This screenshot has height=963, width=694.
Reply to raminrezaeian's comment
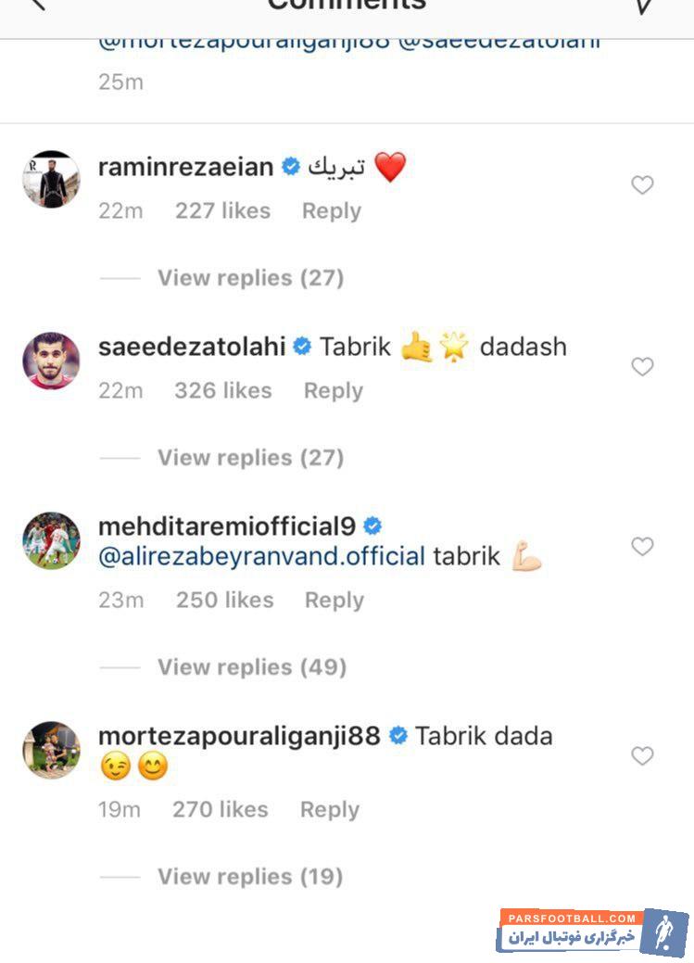pos(331,210)
